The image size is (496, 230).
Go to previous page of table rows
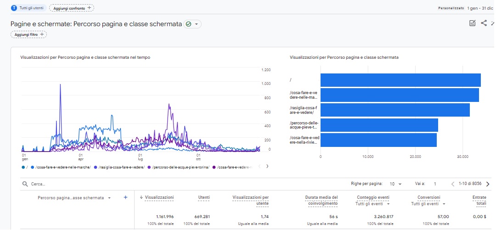pos(452,184)
